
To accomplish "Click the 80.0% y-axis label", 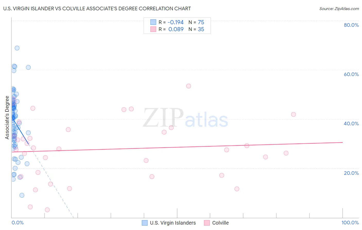I will [x=351, y=25].
